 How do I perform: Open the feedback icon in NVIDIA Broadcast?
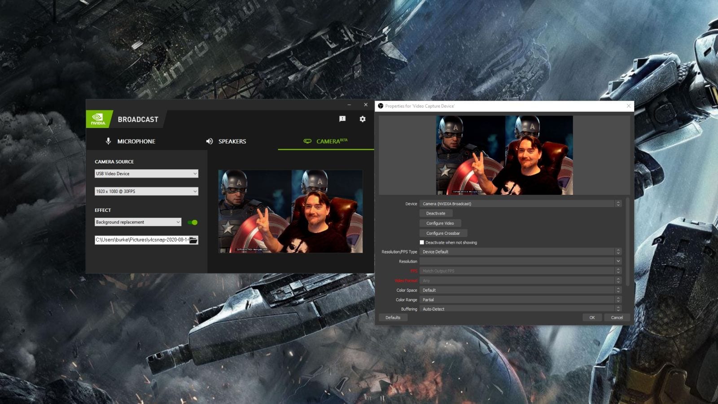pos(342,119)
